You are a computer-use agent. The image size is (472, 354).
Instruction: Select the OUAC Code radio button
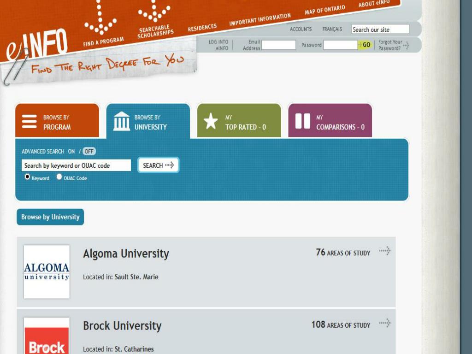point(59,177)
